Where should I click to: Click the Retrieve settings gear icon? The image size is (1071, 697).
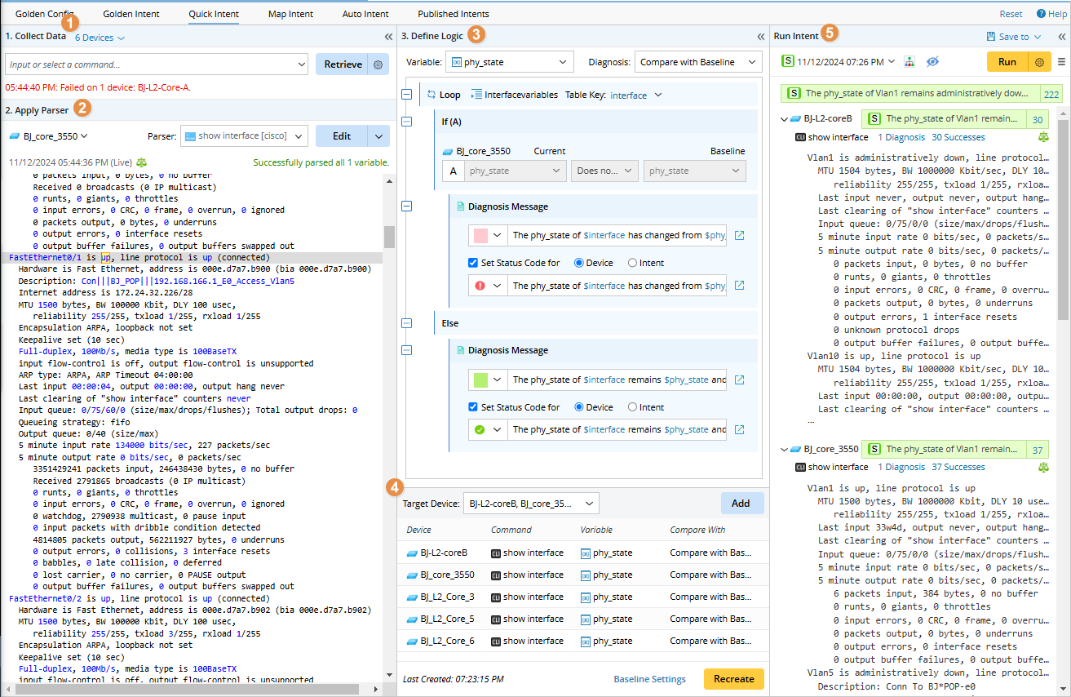tap(378, 64)
